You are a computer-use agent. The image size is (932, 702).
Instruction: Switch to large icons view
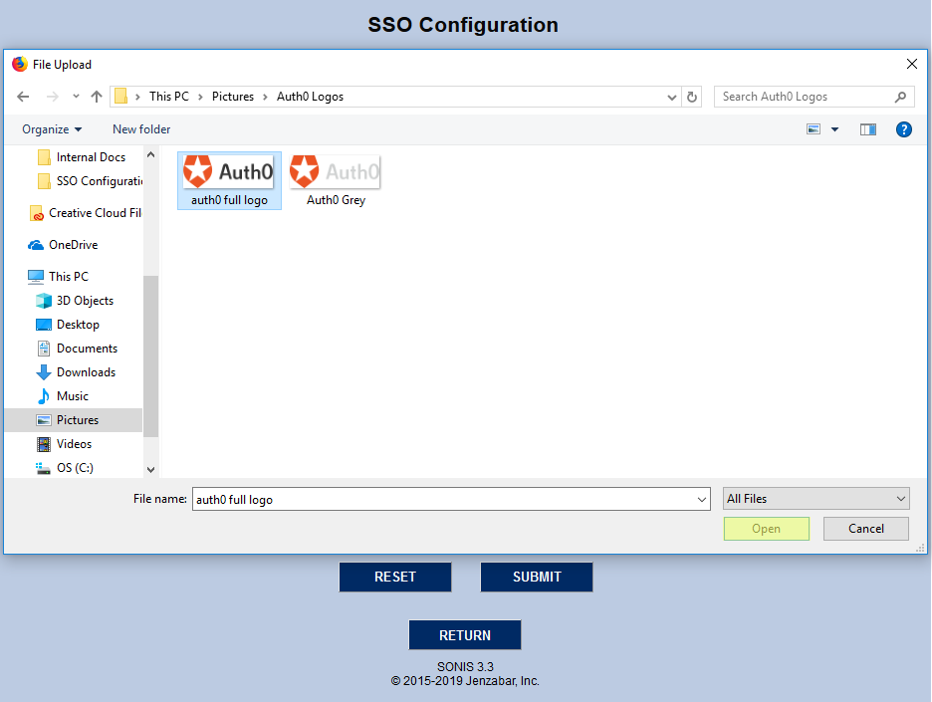pos(813,128)
